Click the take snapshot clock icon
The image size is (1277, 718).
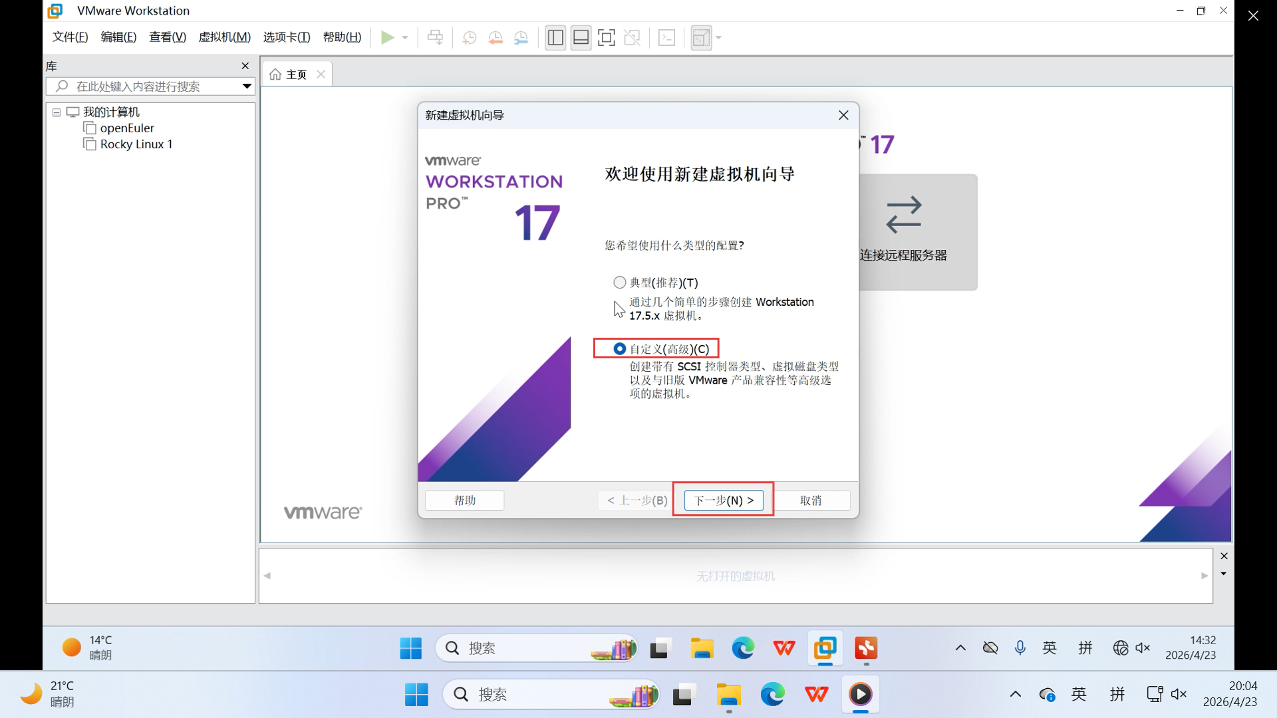[469, 38]
